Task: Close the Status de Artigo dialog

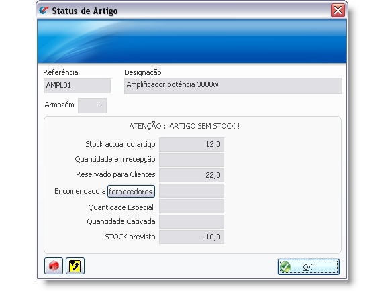Action: click(338, 11)
